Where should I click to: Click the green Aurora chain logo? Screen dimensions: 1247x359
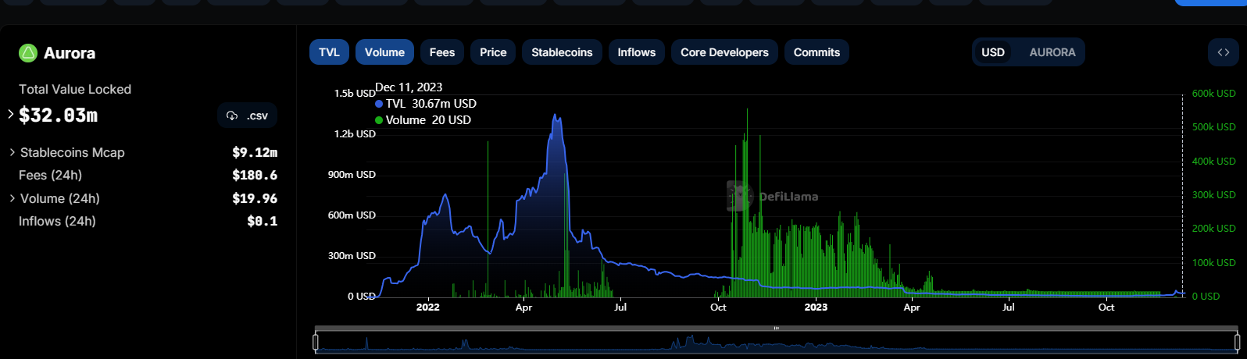(x=28, y=53)
